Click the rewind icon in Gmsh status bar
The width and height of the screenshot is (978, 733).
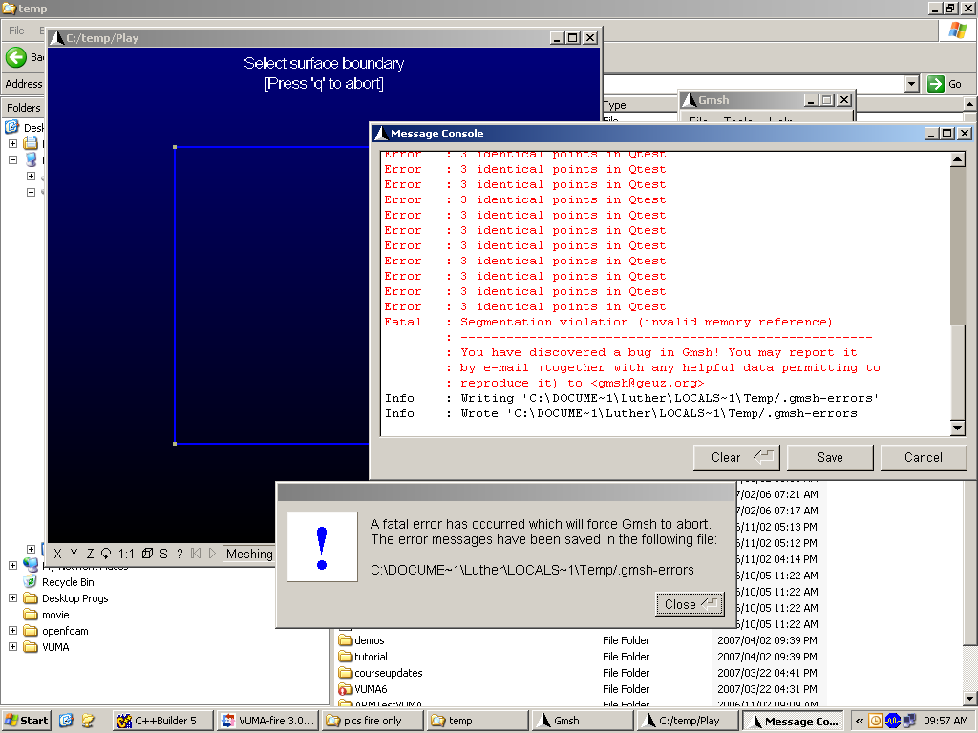(196, 554)
